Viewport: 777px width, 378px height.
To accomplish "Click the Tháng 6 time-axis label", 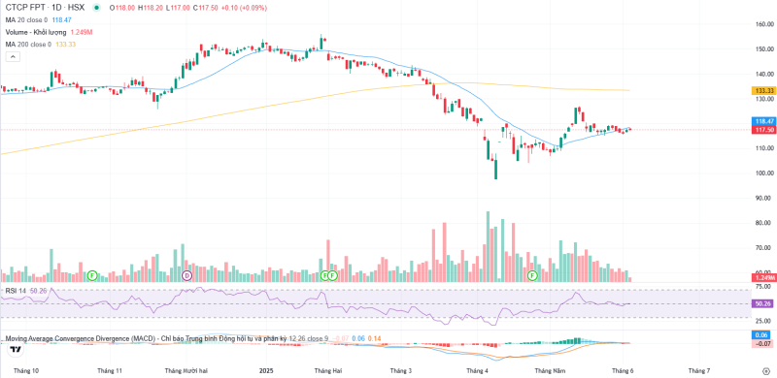I will [x=623, y=370].
